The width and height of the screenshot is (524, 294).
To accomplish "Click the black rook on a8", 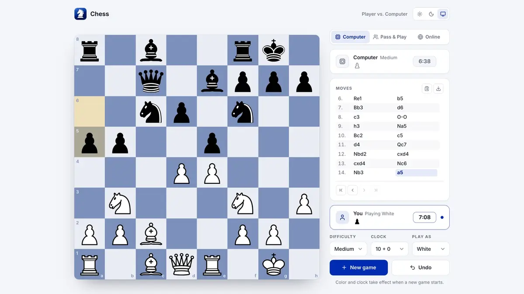I will [x=90, y=51].
